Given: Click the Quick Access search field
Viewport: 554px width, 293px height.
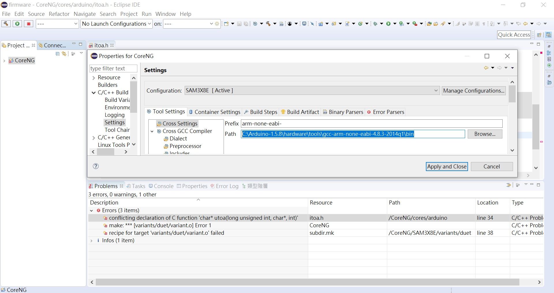Looking at the screenshot, I should [x=514, y=35].
